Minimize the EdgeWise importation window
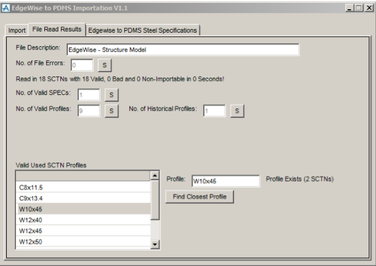Image resolution: width=376 pixels, height=266 pixels. (350, 8)
